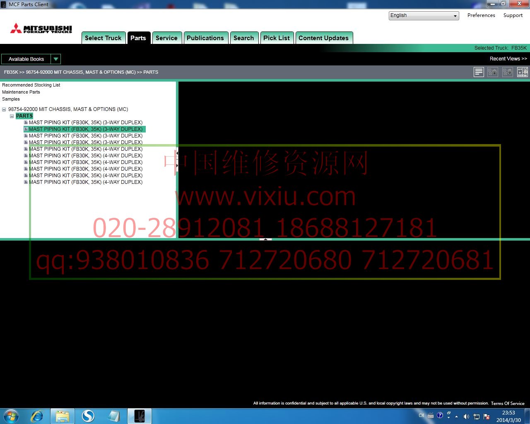Click the horizontal pane splitter handle
Screen dimensions: 530x424
[265, 239]
